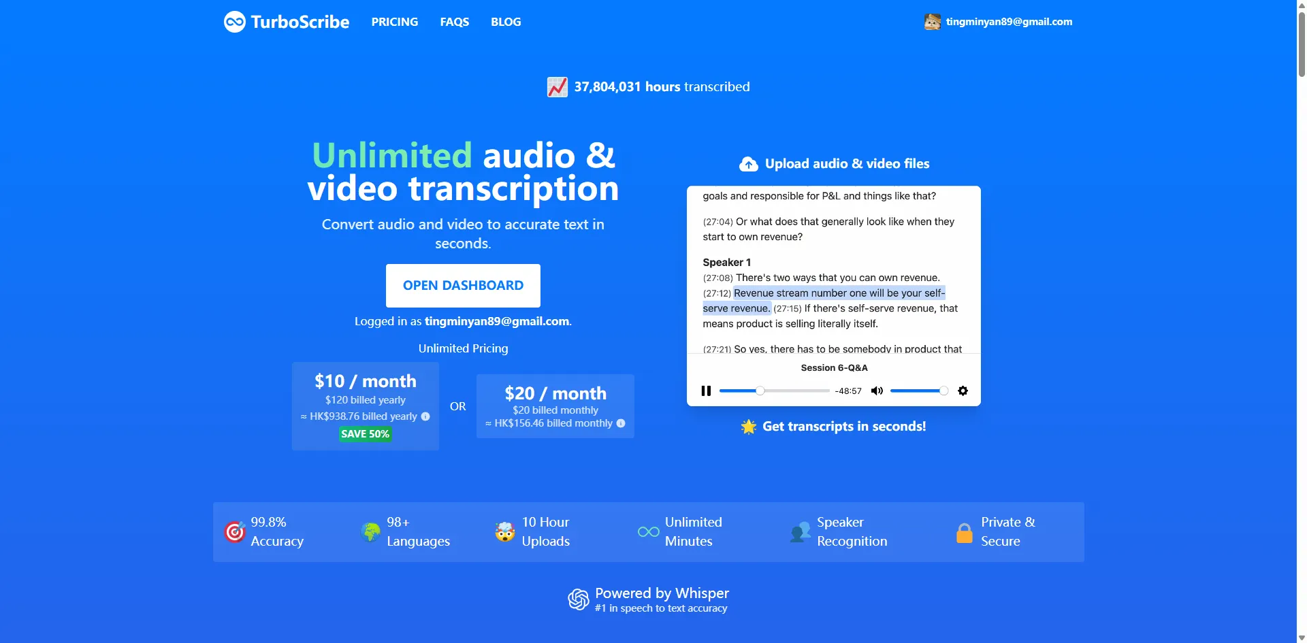Adjust the volume slider in the player
Image resolution: width=1307 pixels, height=643 pixels.
918,391
